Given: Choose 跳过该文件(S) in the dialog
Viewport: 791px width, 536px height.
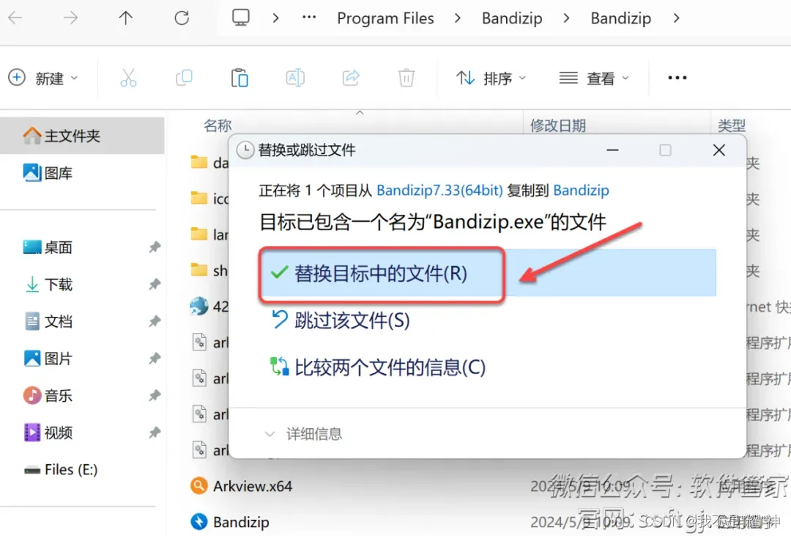Looking at the screenshot, I should [341, 320].
